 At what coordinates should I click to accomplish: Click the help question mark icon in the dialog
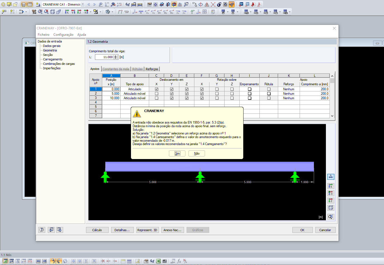pos(42,230)
